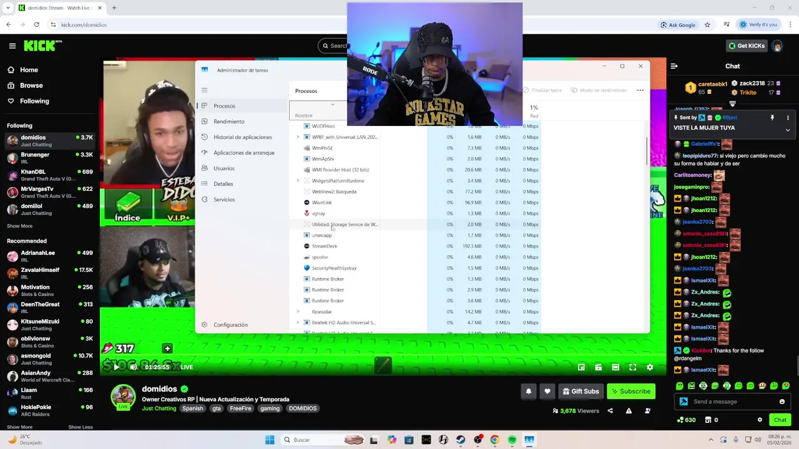This screenshot has height=449, width=799.
Task: Share the stream via share icon
Action: click(610, 411)
